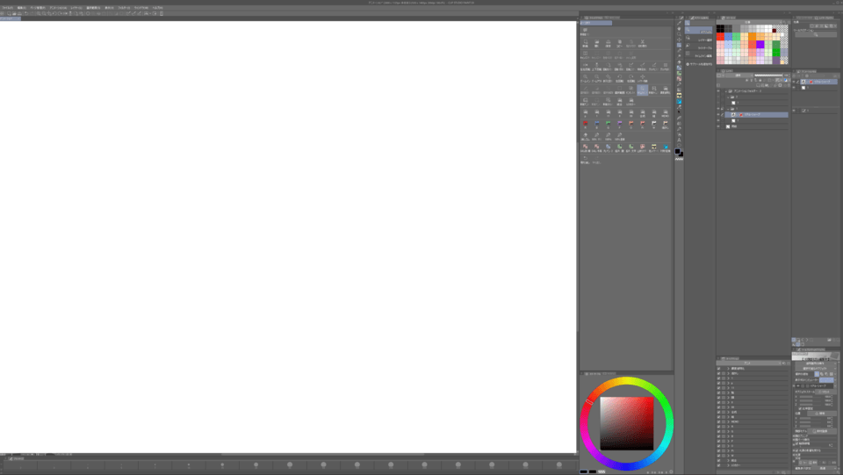Screen dimensions: 843x475
Task: Adjust the layer opacity slider
Action: (769, 76)
